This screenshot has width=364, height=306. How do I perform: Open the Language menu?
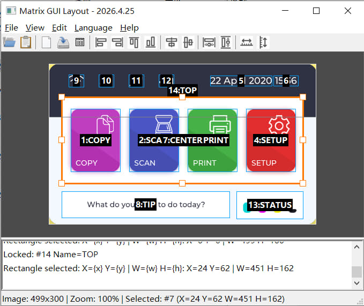(x=93, y=28)
